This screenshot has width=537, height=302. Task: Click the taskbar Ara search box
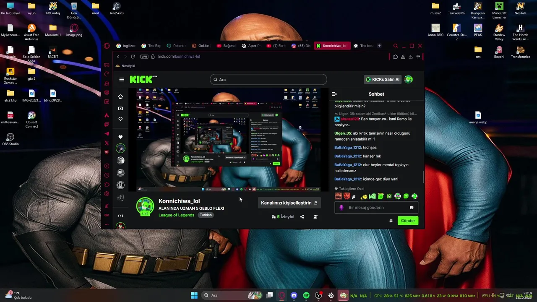pyautogui.click(x=232, y=295)
